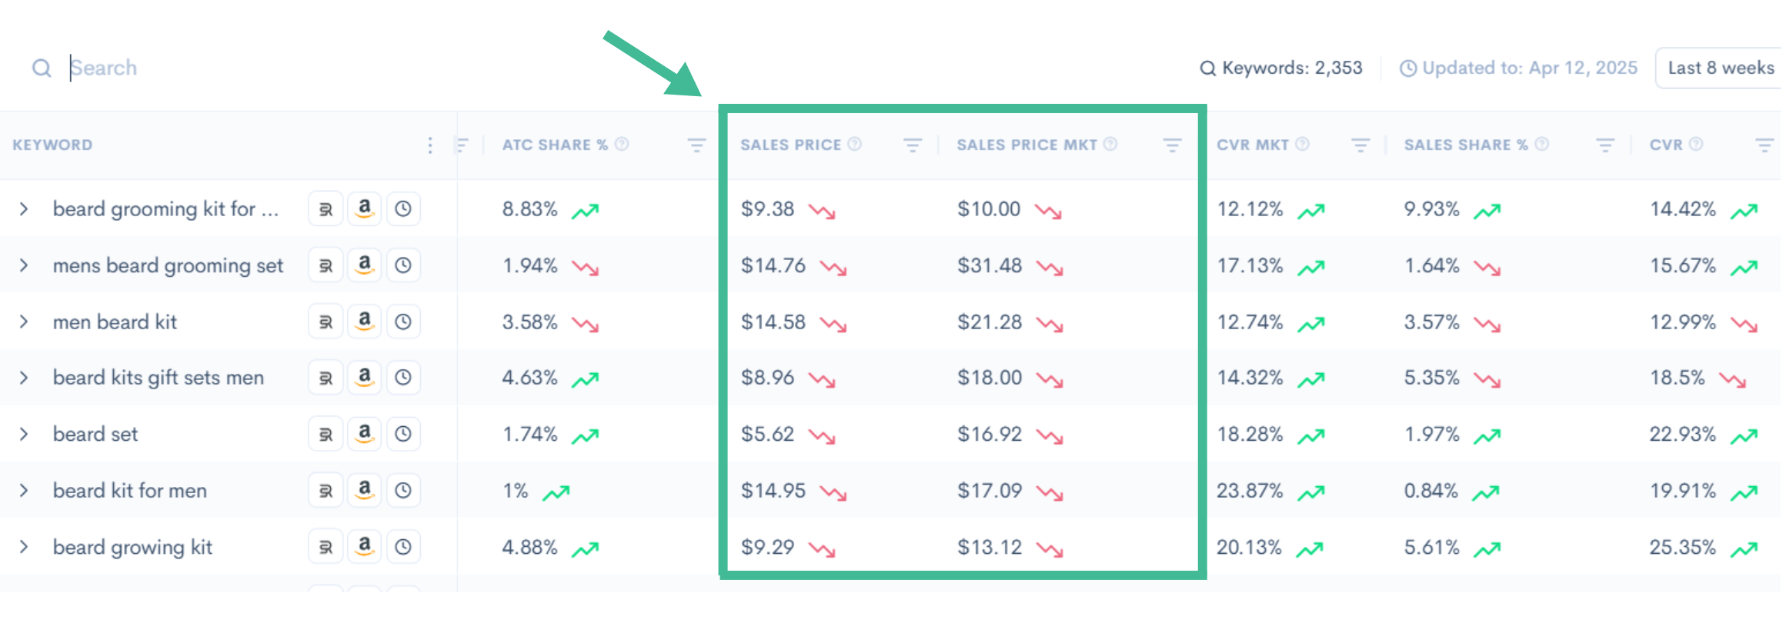Open history clock icon for men beard kit
The height and width of the screenshot is (620, 1786).
click(403, 322)
